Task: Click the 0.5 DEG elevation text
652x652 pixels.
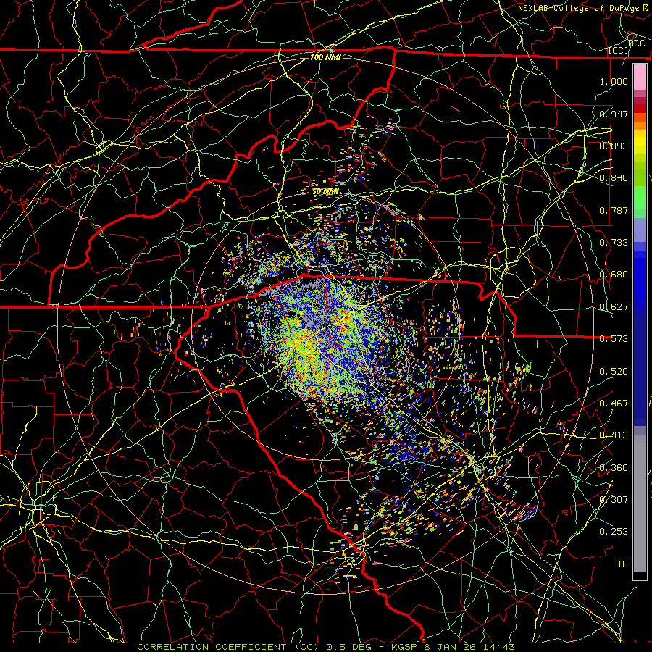Action: coord(349,647)
